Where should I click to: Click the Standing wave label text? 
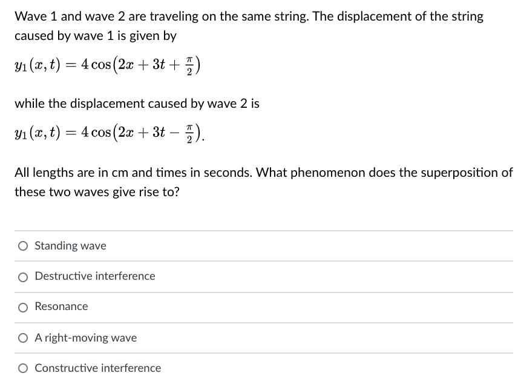coord(70,245)
